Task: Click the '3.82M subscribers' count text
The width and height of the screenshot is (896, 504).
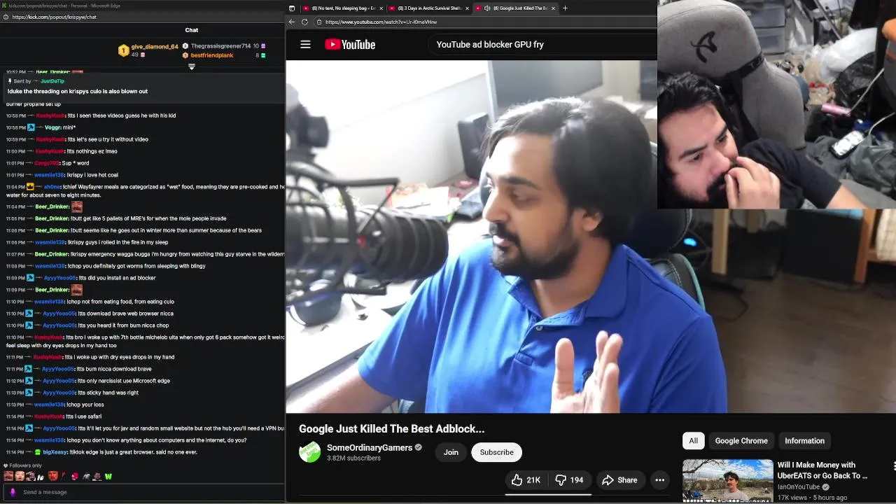Action: [353, 458]
